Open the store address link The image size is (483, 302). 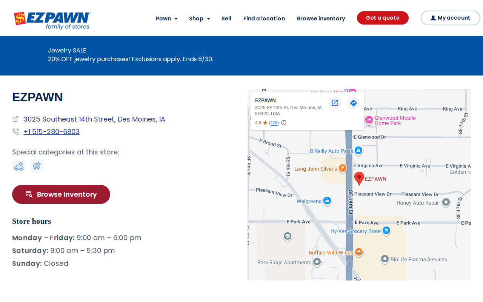[x=94, y=119]
